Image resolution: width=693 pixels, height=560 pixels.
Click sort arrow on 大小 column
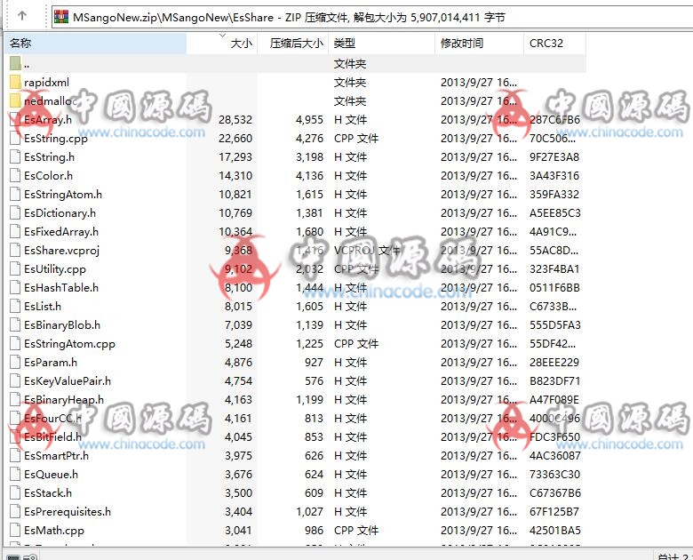tap(222, 36)
